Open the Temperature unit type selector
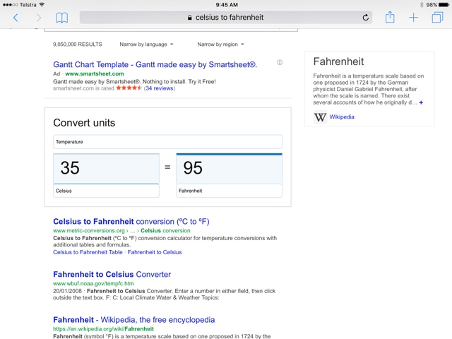Image resolution: width=452 pixels, height=339 pixels. click(167, 142)
